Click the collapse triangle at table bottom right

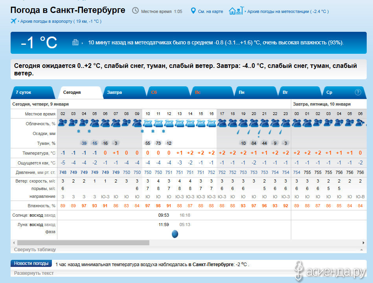(361, 250)
